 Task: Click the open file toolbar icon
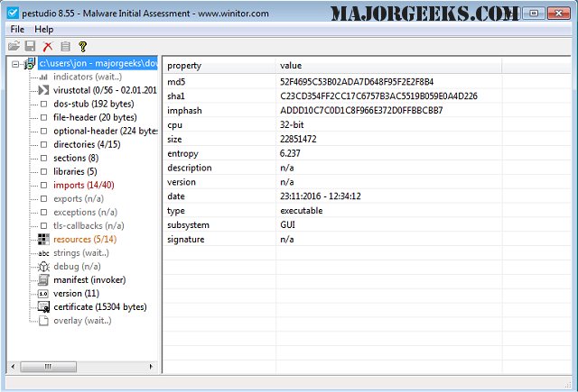click(15, 46)
